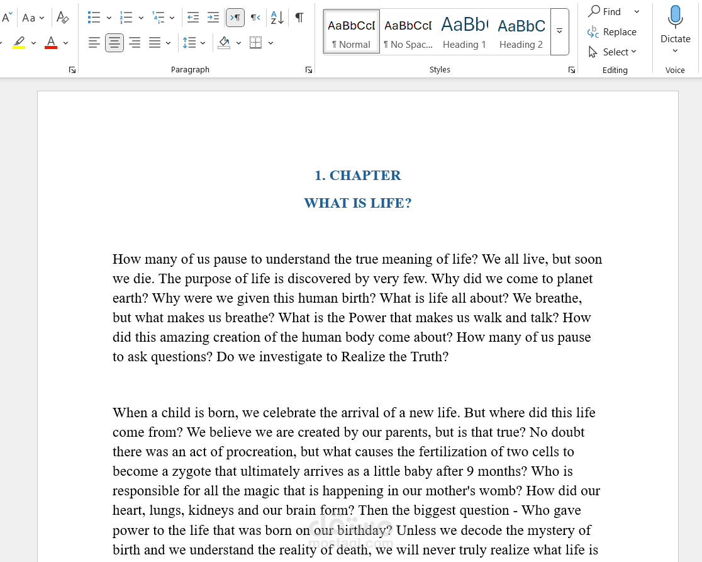Expand the Styles gallery
Viewport: 702px width, 562px height.
560,32
